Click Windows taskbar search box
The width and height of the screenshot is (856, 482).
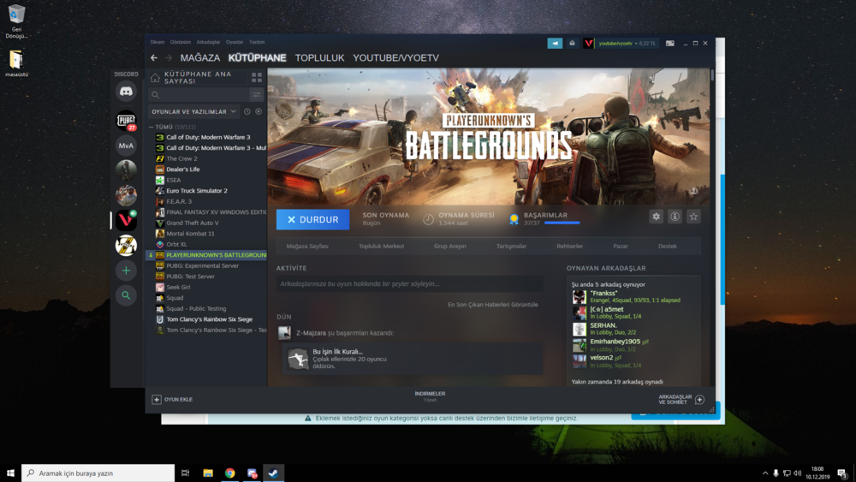(98, 473)
